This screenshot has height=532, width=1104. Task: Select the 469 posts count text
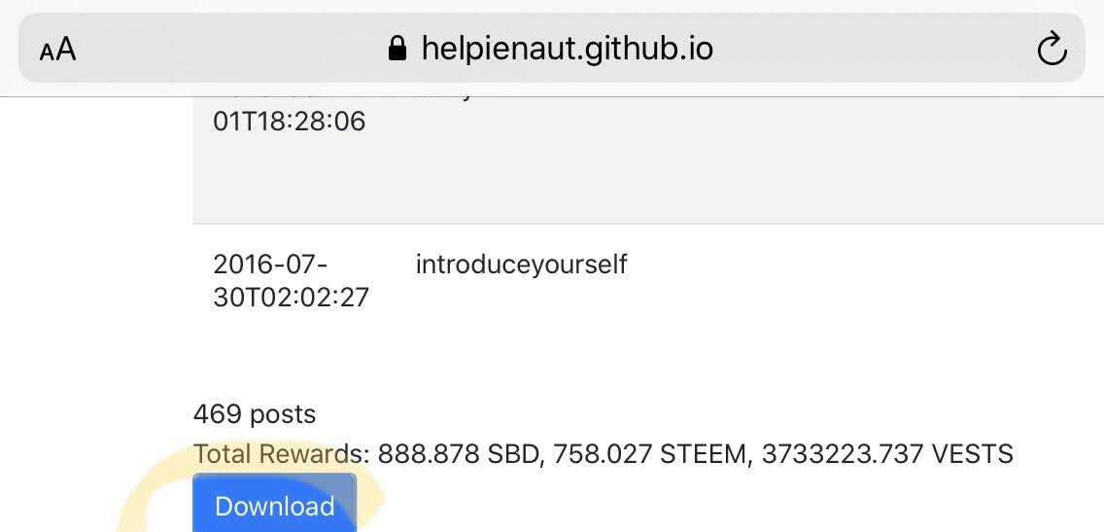tap(255, 413)
